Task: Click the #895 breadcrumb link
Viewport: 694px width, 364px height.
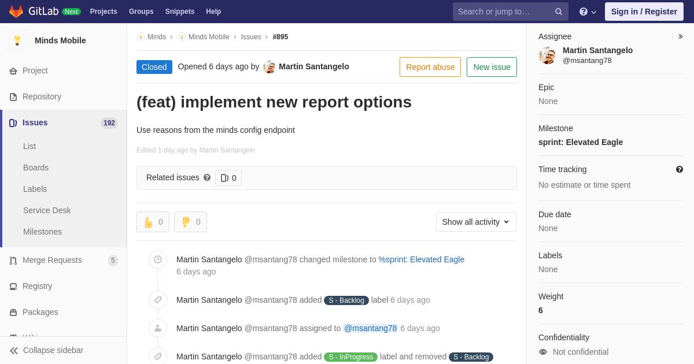Action: point(280,37)
